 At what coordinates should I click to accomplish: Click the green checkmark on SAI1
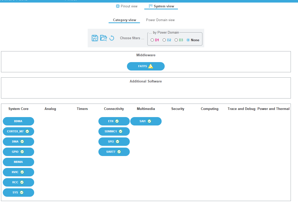[149, 121]
